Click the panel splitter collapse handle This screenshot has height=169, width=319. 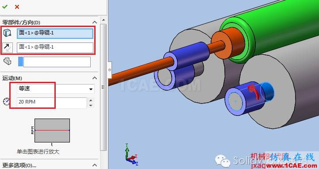(x=110, y=70)
